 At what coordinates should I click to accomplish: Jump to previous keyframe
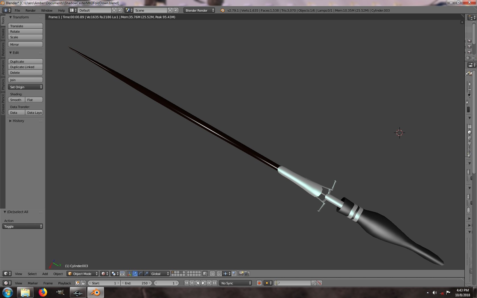click(192, 283)
